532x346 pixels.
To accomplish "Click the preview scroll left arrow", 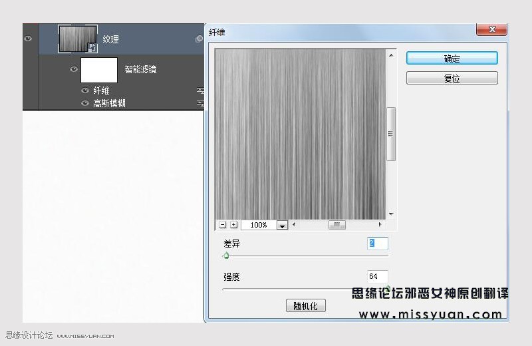I will coord(294,224).
